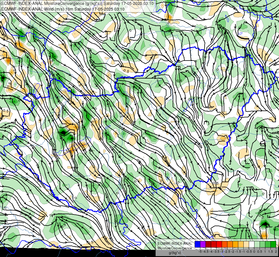Click the legend units g/(kg*s)
Image resolution: width=279 pixels, height=257 pixels.
pyautogui.click(x=175, y=253)
